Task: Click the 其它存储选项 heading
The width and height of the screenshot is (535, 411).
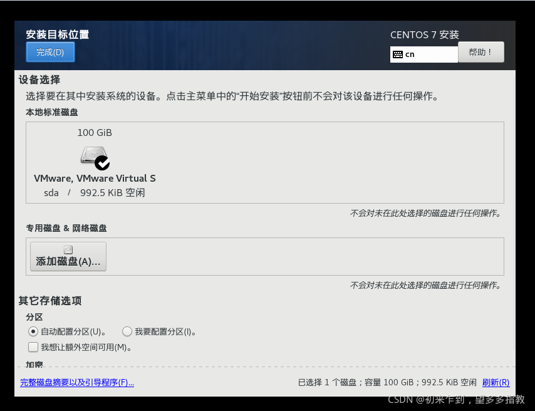Action: (50, 301)
